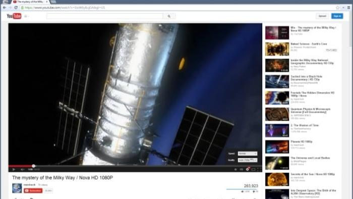Click the browser forward arrow
The image size is (353, 199).
click(x=10, y=8)
